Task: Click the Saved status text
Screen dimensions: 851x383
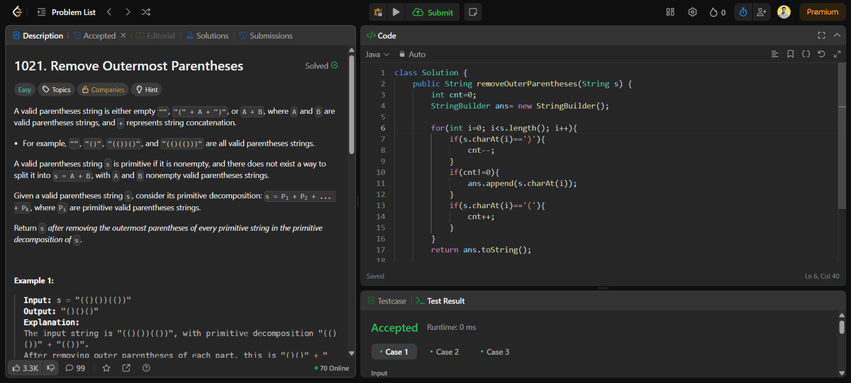Action: (375, 276)
